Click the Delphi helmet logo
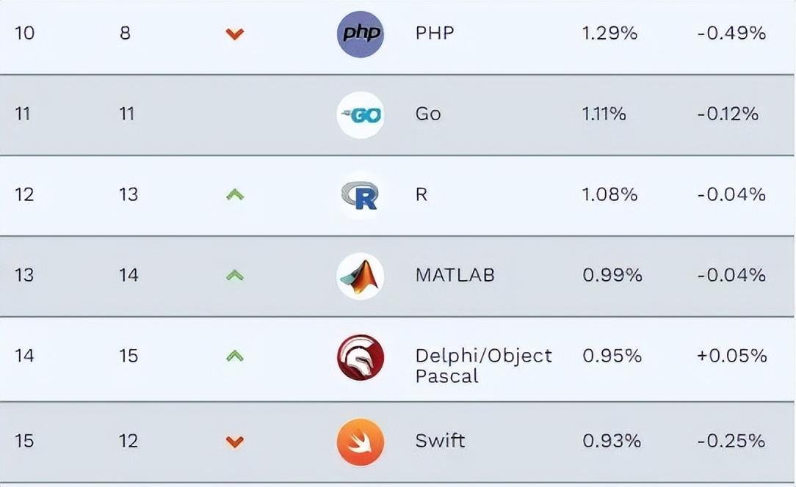The height and width of the screenshot is (487, 796). click(x=361, y=357)
